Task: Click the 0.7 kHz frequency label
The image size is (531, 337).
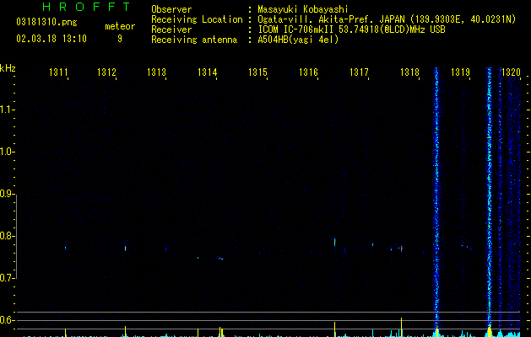Action: [7, 278]
